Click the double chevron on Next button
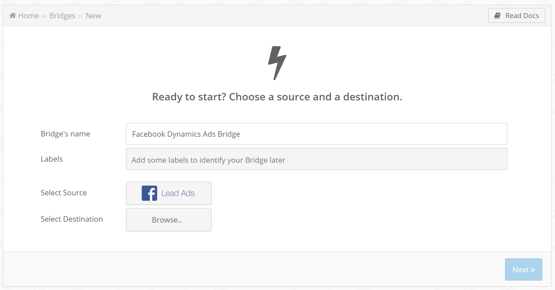The height and width of the screenshot is (290, 555). click(533, 270)
